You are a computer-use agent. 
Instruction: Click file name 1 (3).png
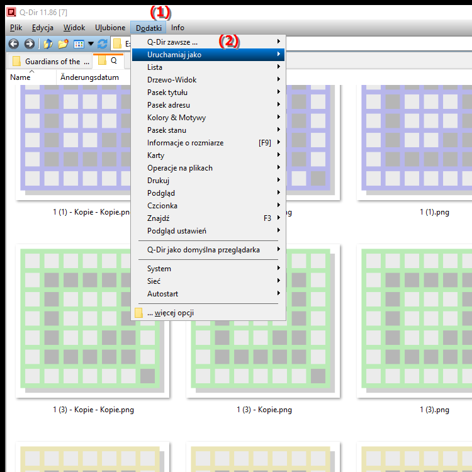tap(434, 410)
